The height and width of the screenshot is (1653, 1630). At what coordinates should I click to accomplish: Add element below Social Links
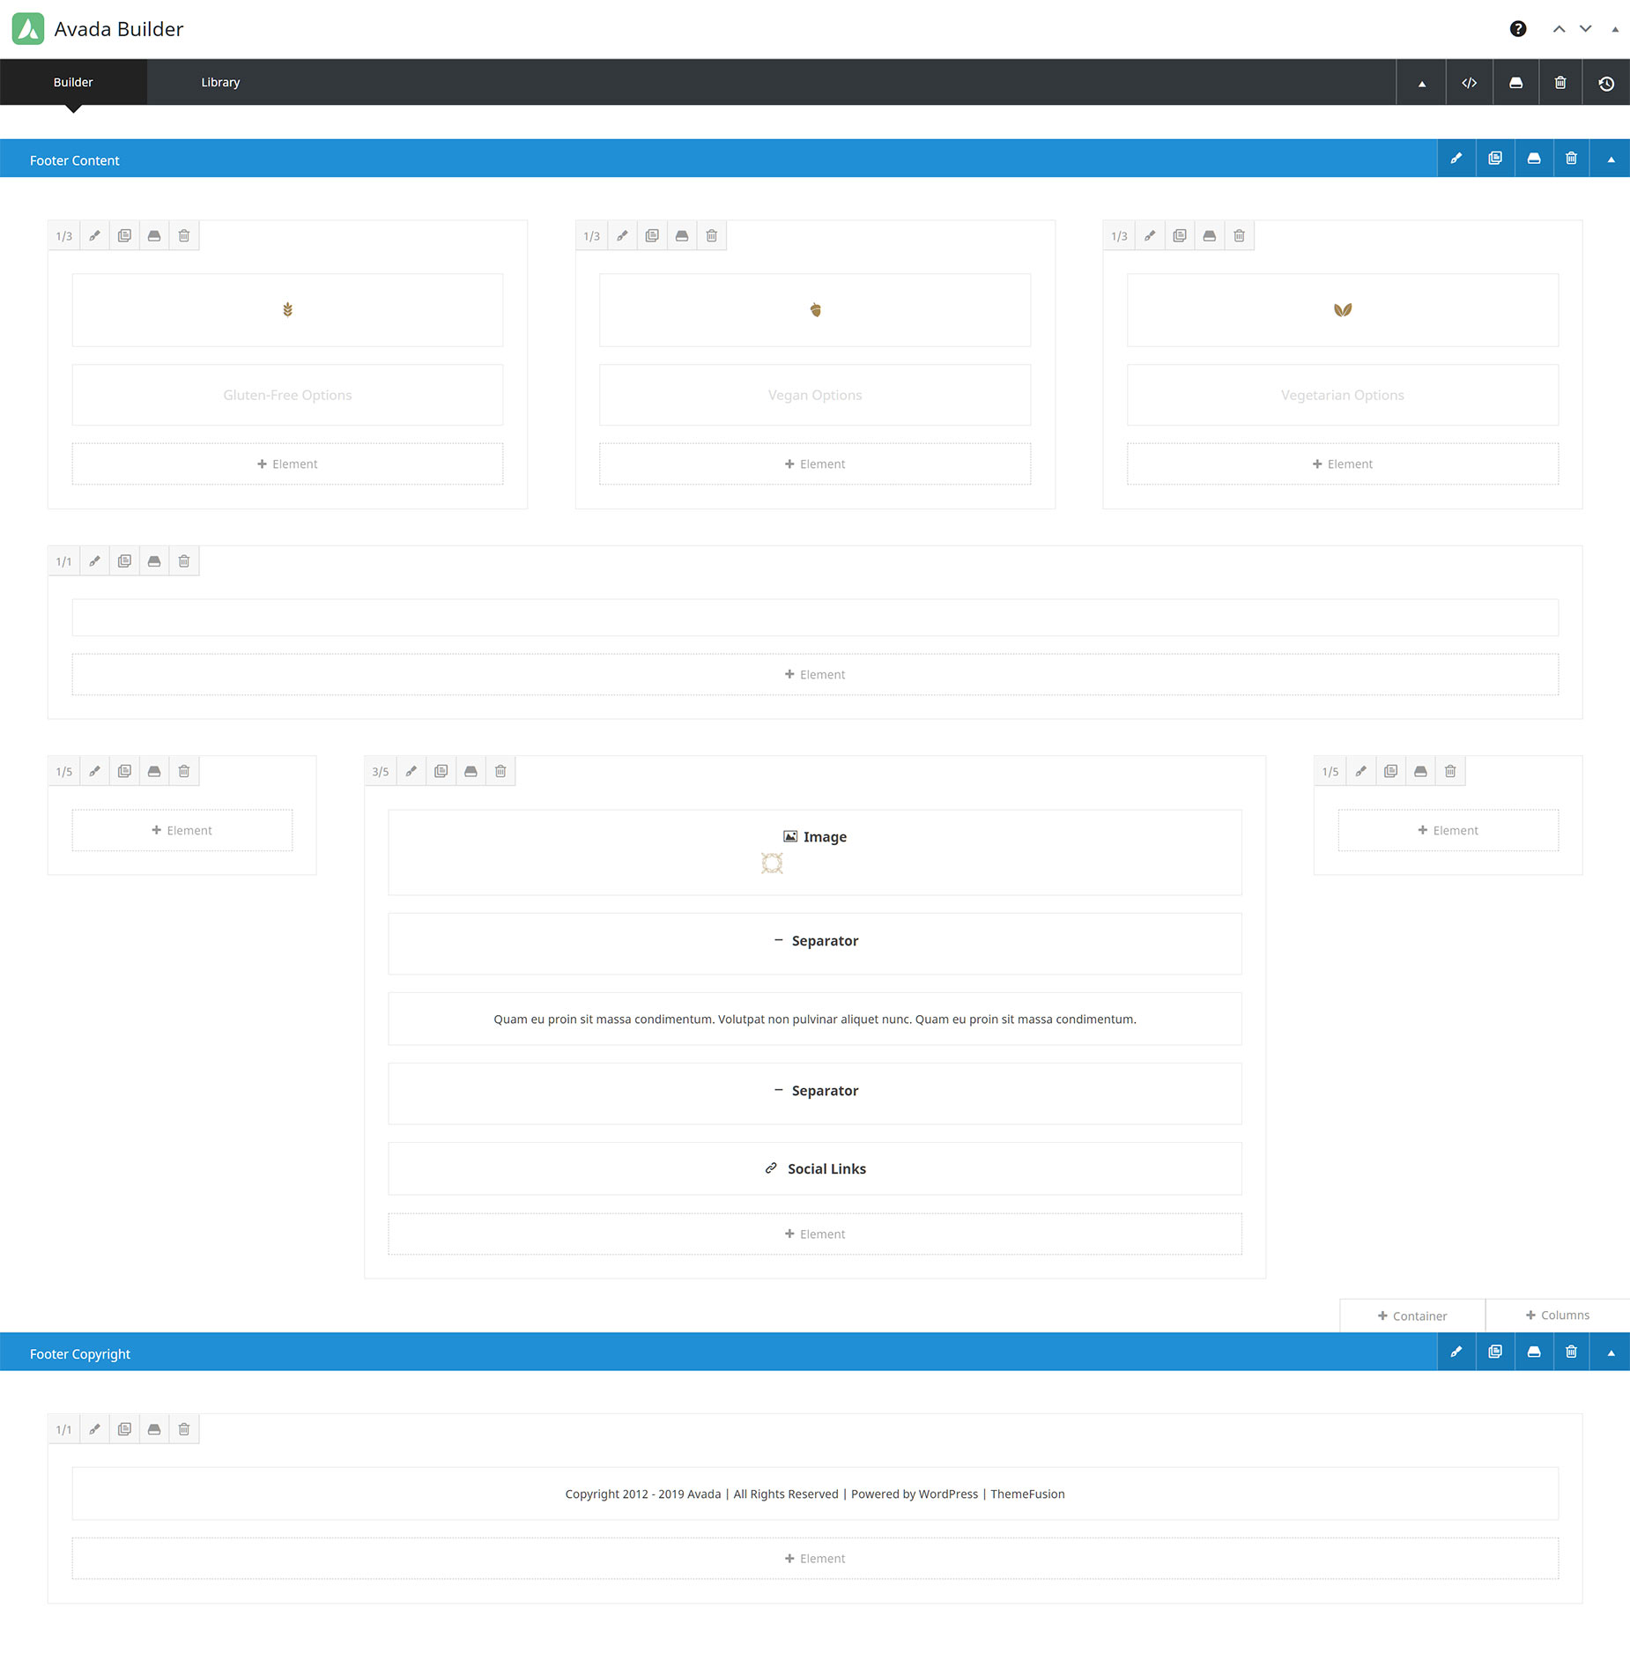[815, 1234]
